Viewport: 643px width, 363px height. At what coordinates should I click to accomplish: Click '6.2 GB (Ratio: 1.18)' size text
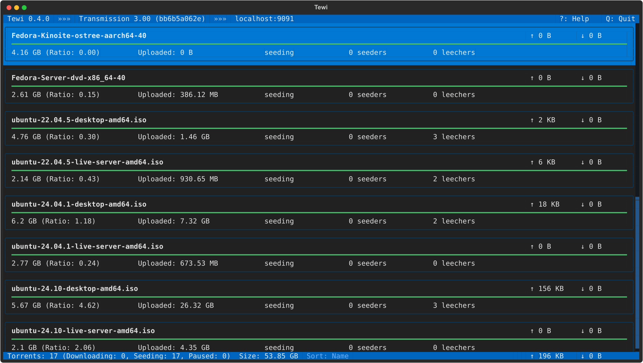coord(54,221)
